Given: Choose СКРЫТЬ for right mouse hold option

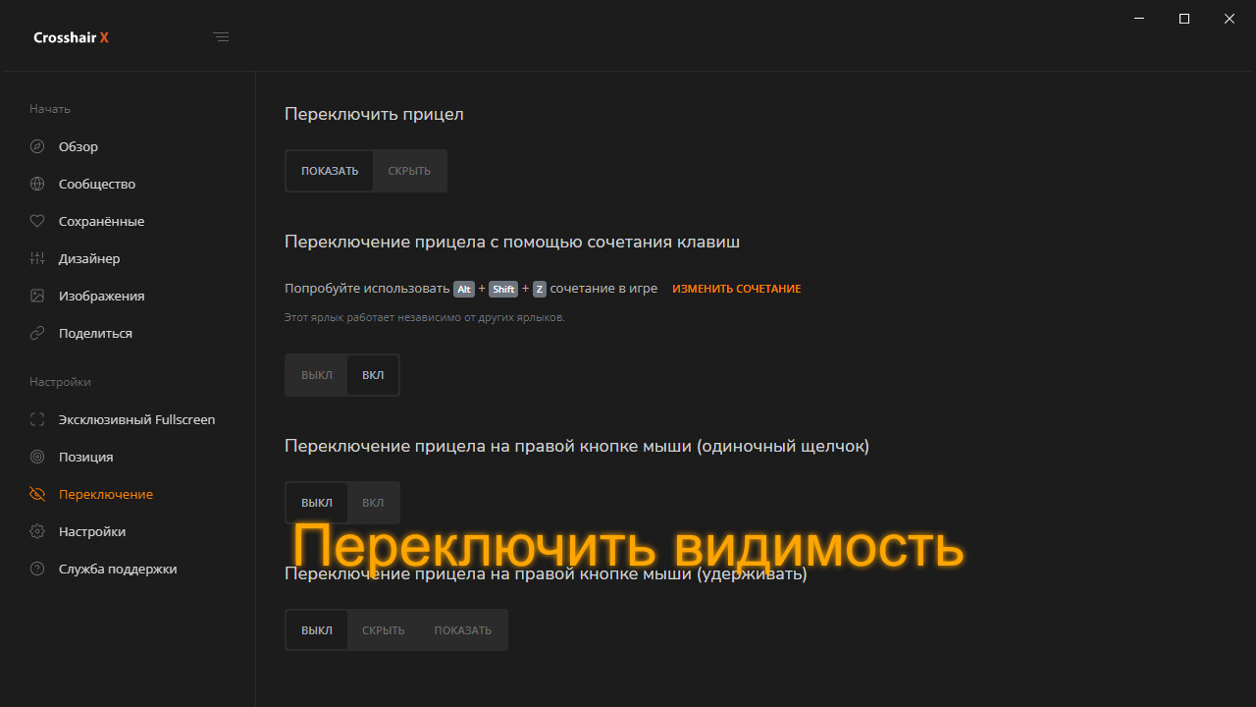Looking at the screenshot, I should pos(383,630).
